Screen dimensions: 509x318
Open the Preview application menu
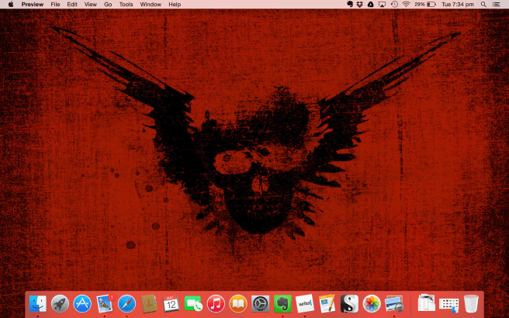coord(33,4)
